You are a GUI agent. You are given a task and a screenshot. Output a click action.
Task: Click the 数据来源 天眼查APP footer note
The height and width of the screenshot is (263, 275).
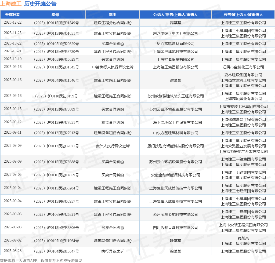(41, 261)
